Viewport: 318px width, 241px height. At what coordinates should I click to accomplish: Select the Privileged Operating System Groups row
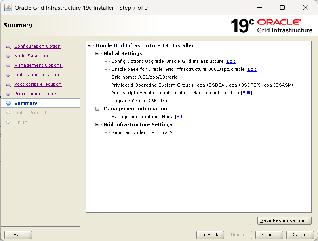point(202,85)
